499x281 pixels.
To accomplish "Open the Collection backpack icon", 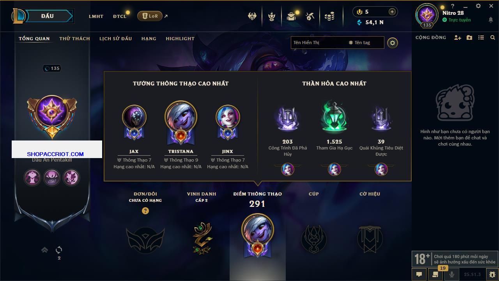I will (291, 16).
